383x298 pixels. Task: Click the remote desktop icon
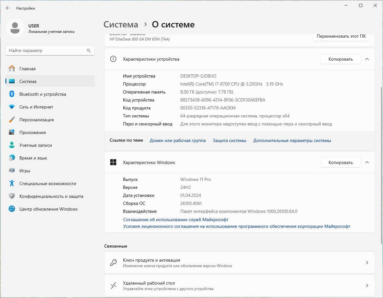pos(113,286)
